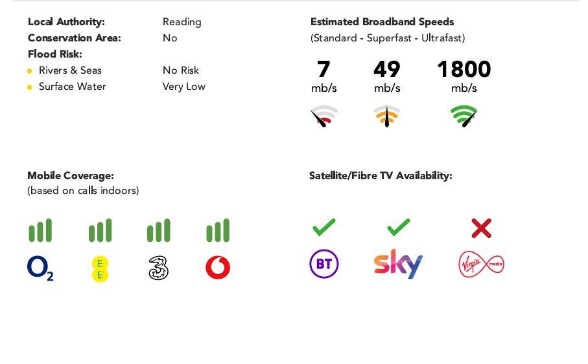
Task: Click the green checkmark above Sky
Action: (x=398, y=227)
